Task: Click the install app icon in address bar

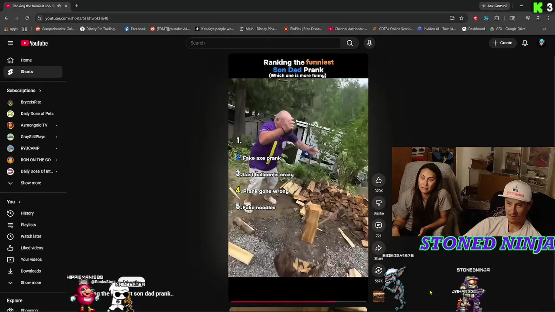Action: pos(452,18)
